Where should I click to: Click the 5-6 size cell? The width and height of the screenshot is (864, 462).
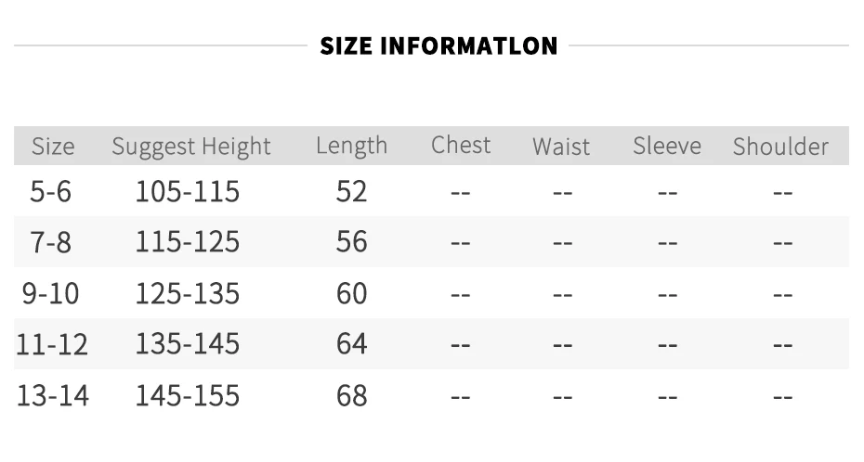coord(51,192)
